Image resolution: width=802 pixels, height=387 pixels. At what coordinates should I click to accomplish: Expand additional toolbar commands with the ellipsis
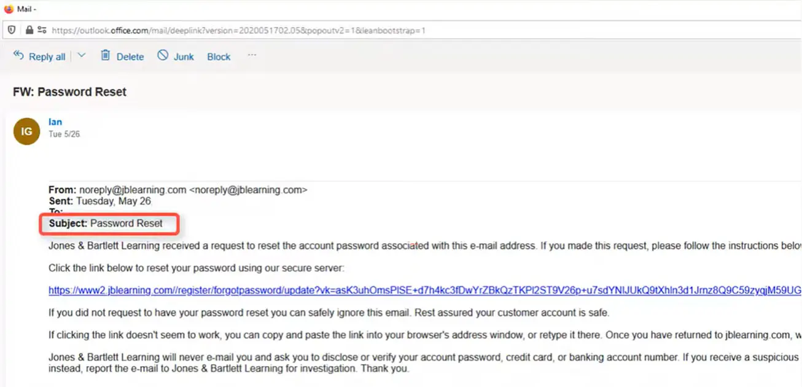(252, 56)
